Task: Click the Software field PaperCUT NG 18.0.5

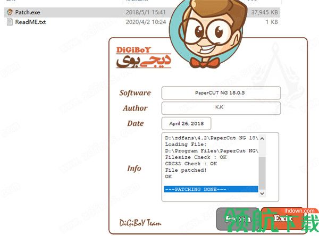Action: [x=221, y=93]
